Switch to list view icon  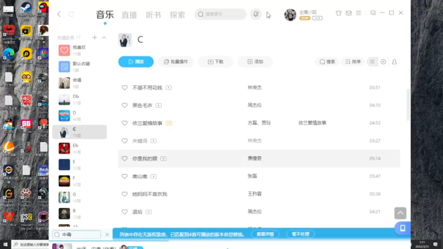point(372,61)
